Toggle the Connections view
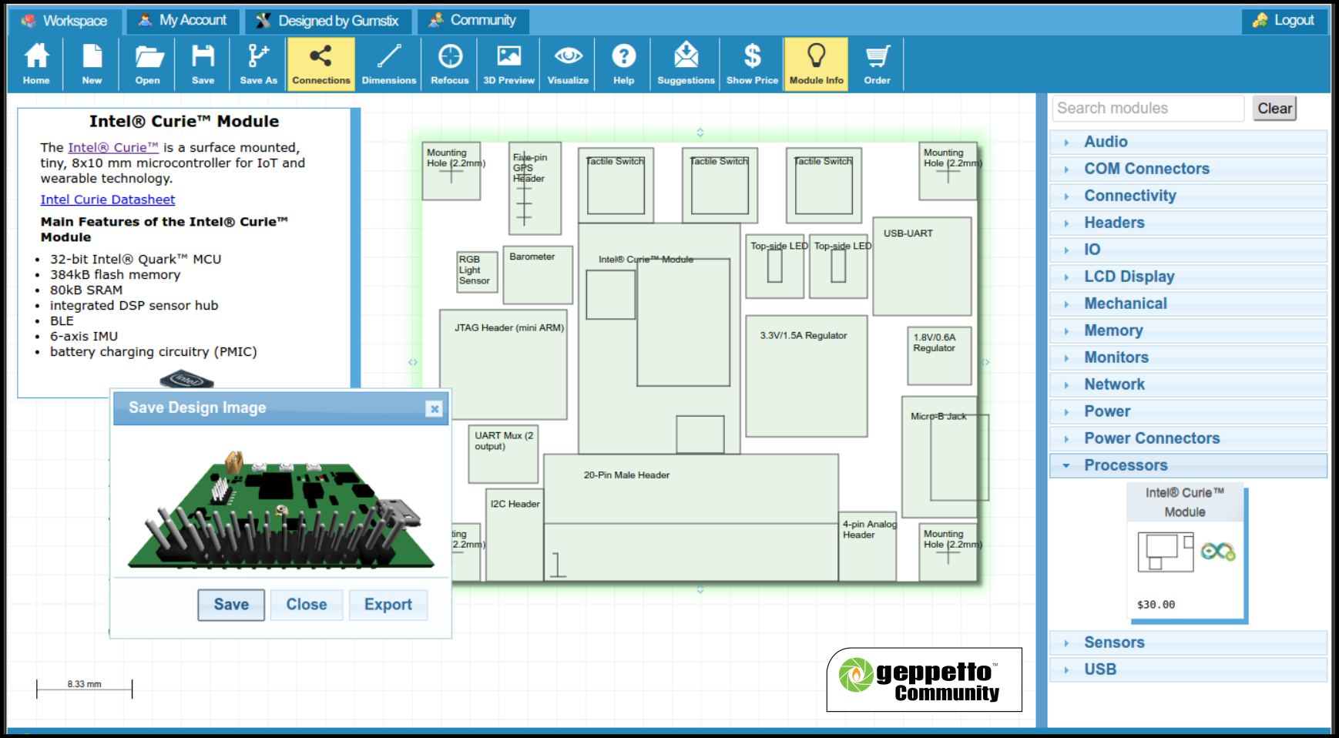 click(x=321, y=65)
